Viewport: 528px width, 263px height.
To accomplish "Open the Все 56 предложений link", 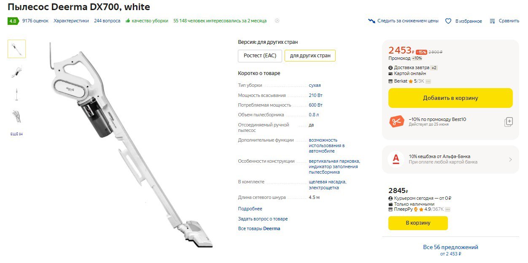I will click(450, 247).
